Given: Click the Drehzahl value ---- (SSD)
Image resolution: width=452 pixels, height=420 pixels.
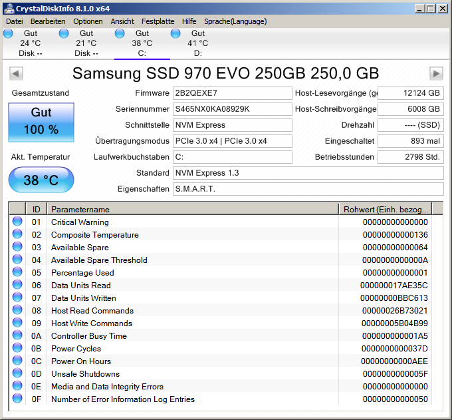Looking at the screenshot, I should tap(411, 125).
